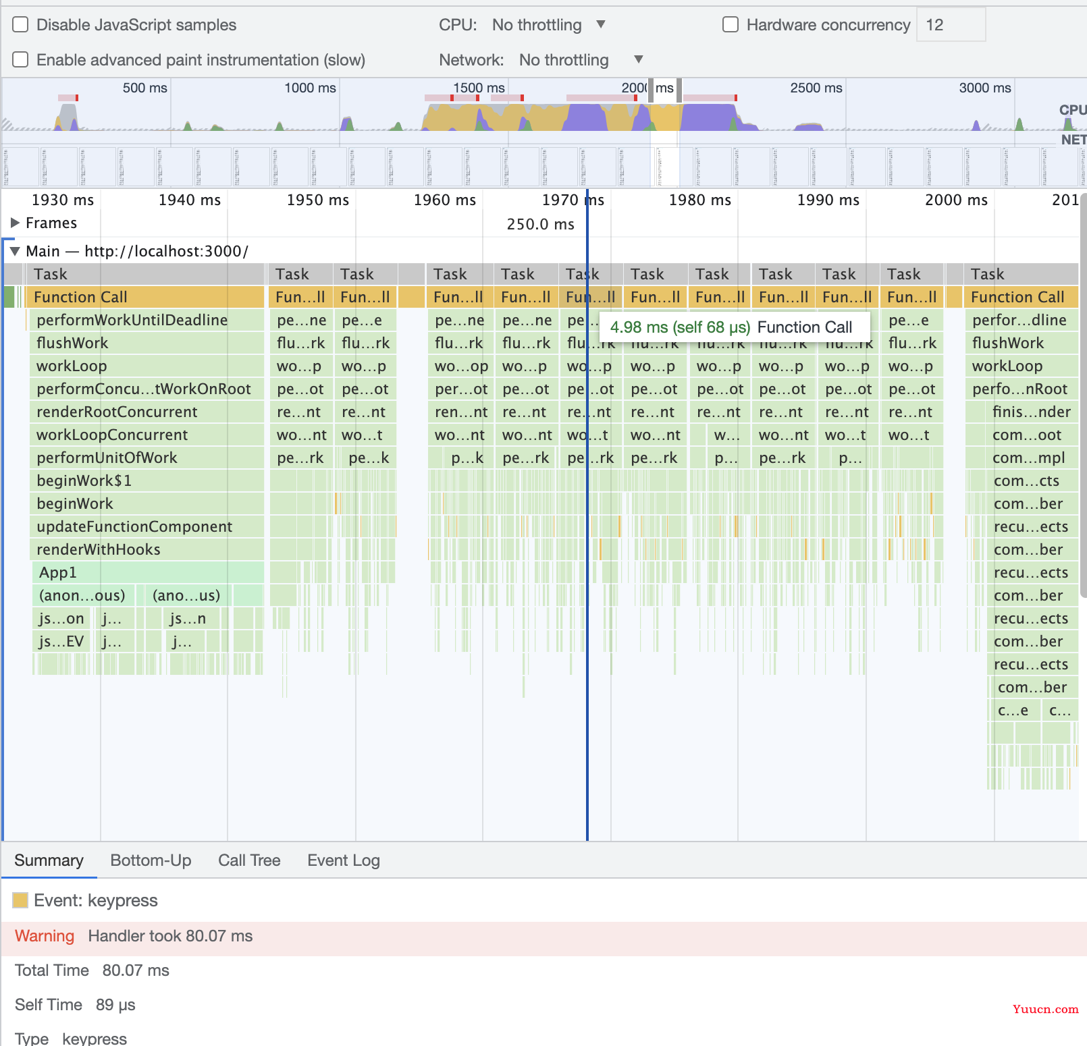The image size is (1087, 1046).
Task: Open the Call Tree tab
Action: point(249,860)
